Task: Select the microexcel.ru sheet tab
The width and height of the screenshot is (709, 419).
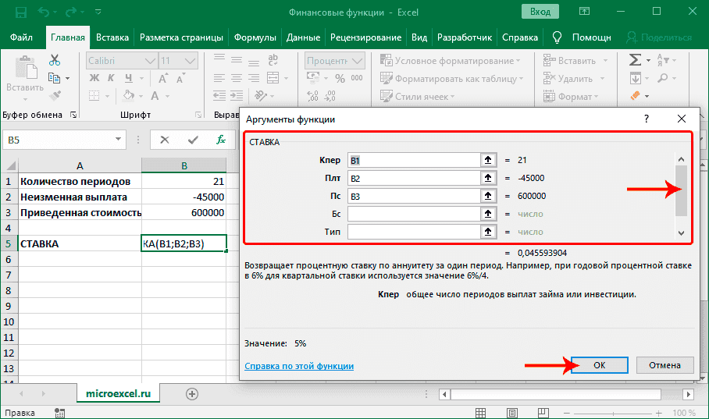Action: (118, 394)
